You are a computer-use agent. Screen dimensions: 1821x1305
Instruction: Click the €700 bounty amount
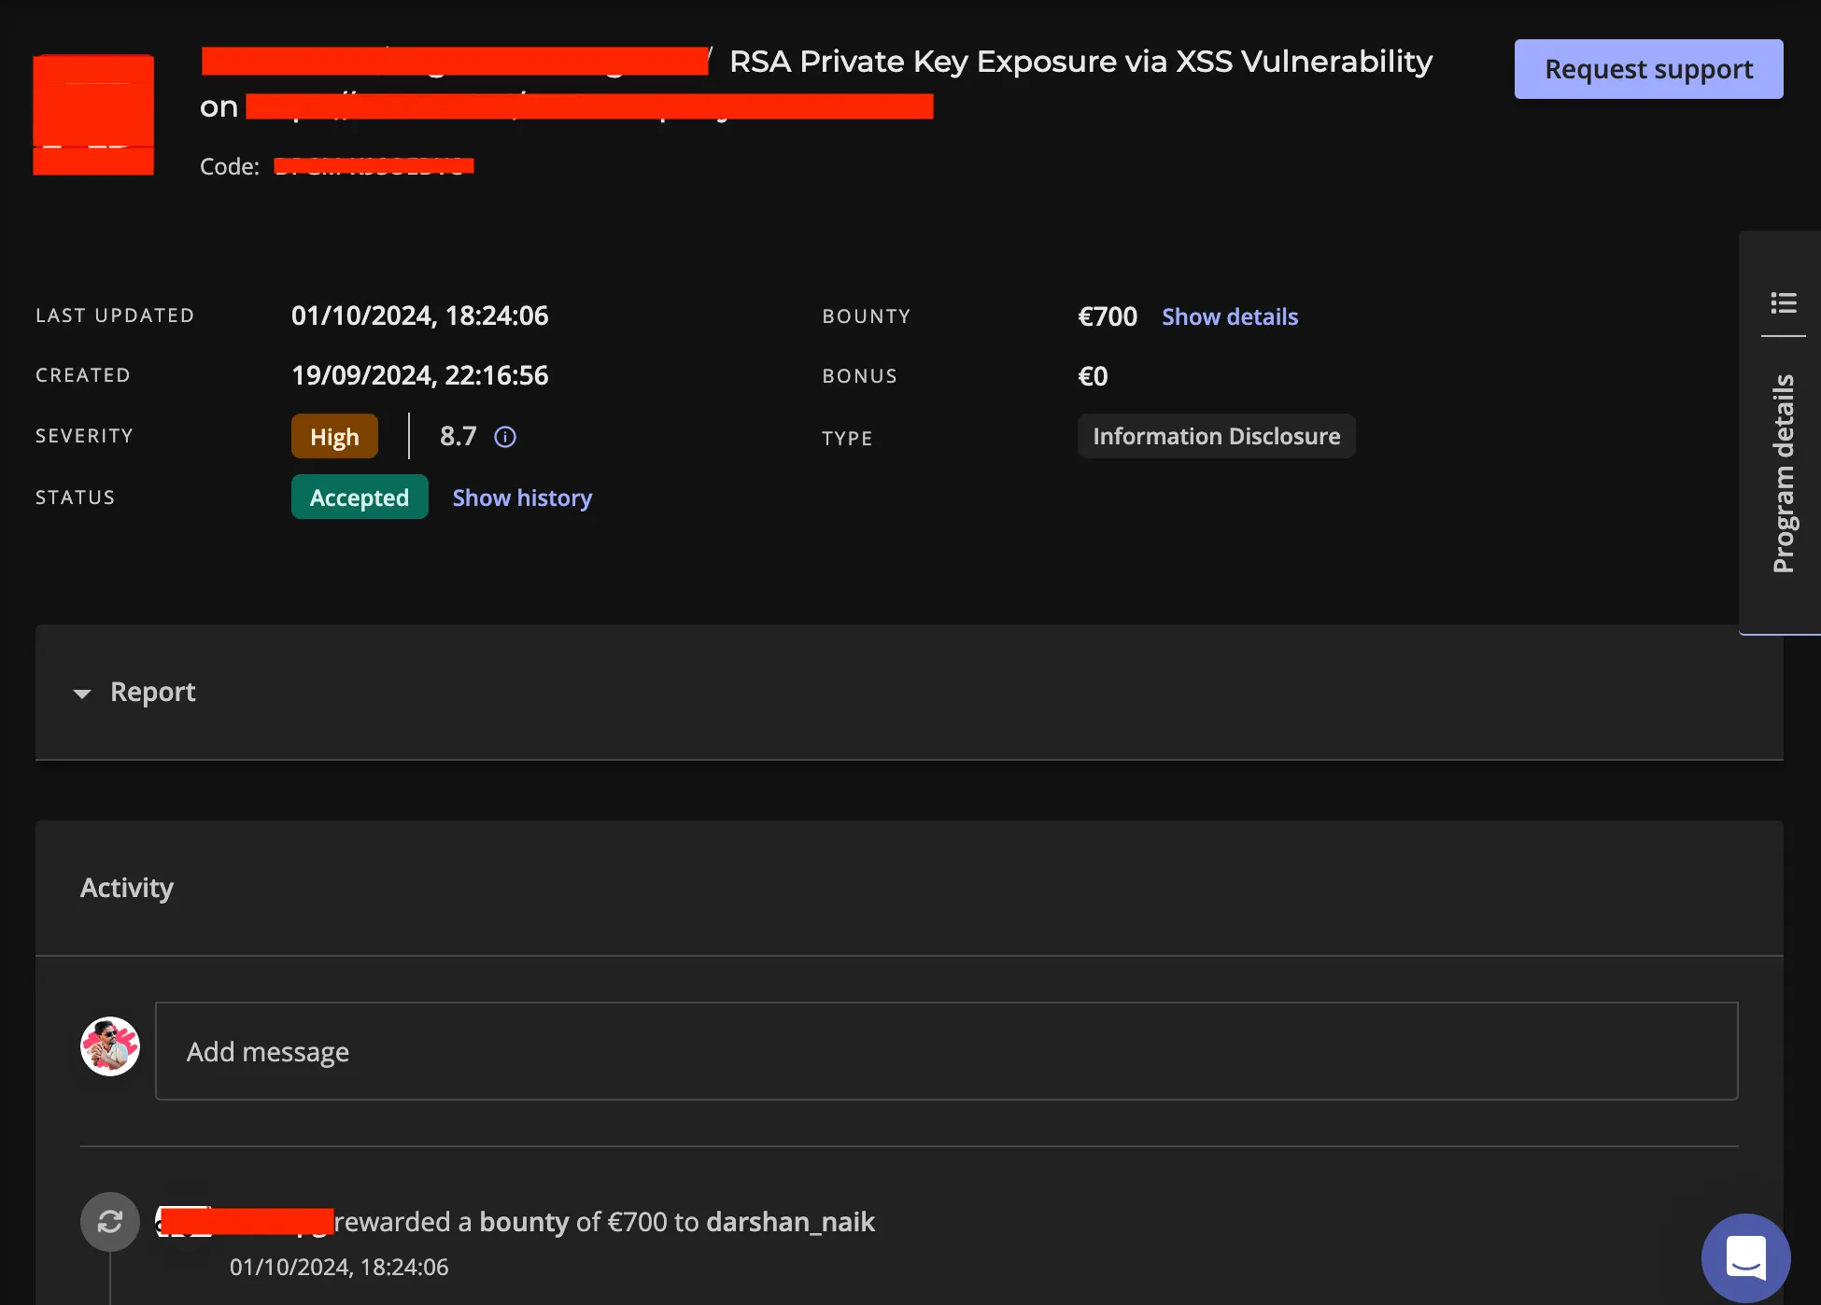1108,316
